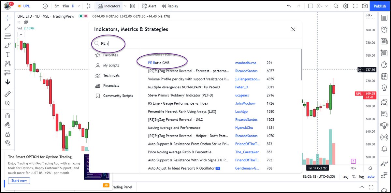Select the crosshair cursor tool

tap(7, 18)
